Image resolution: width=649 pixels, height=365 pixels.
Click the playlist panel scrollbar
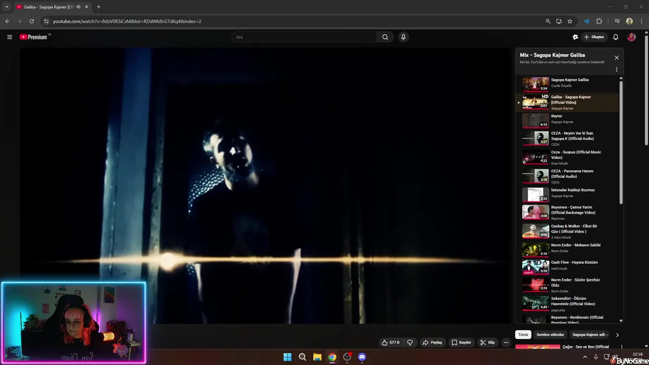click(x=621, y=142)
